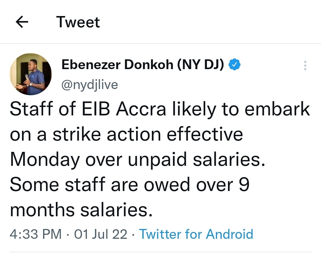Click the blue verified badge
The height and width of the screenshot is (253, 321).
[x=234, y=64]
